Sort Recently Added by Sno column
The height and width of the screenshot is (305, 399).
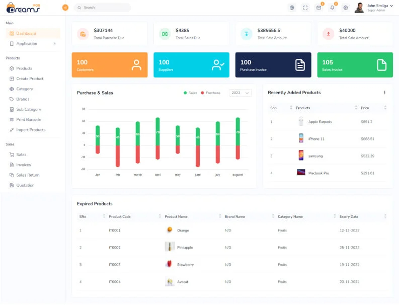[x=291, y=108]
